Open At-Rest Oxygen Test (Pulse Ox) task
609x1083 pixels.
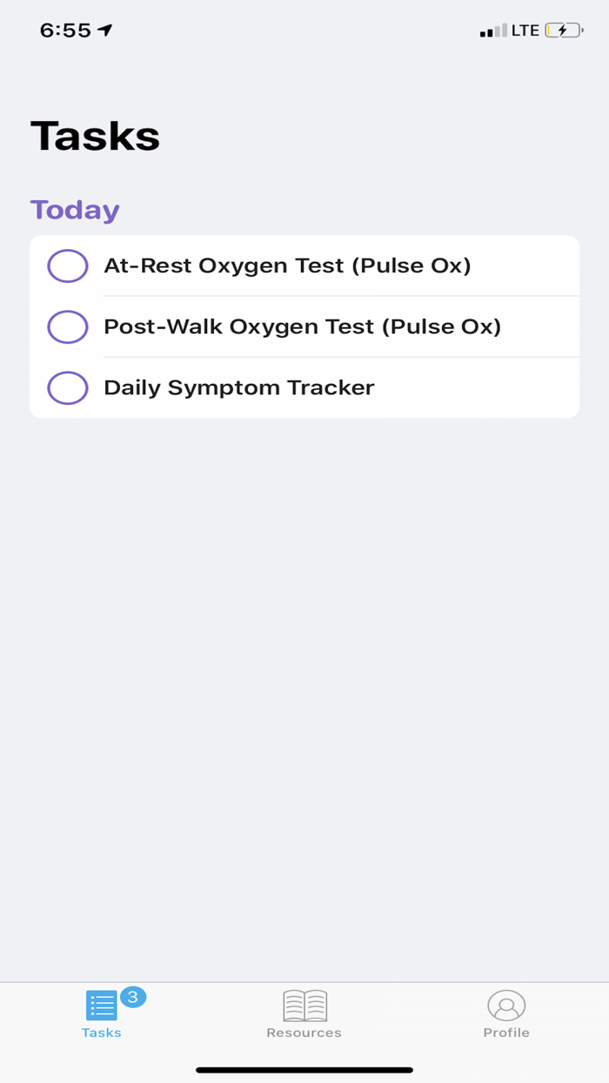click(287, 266)
